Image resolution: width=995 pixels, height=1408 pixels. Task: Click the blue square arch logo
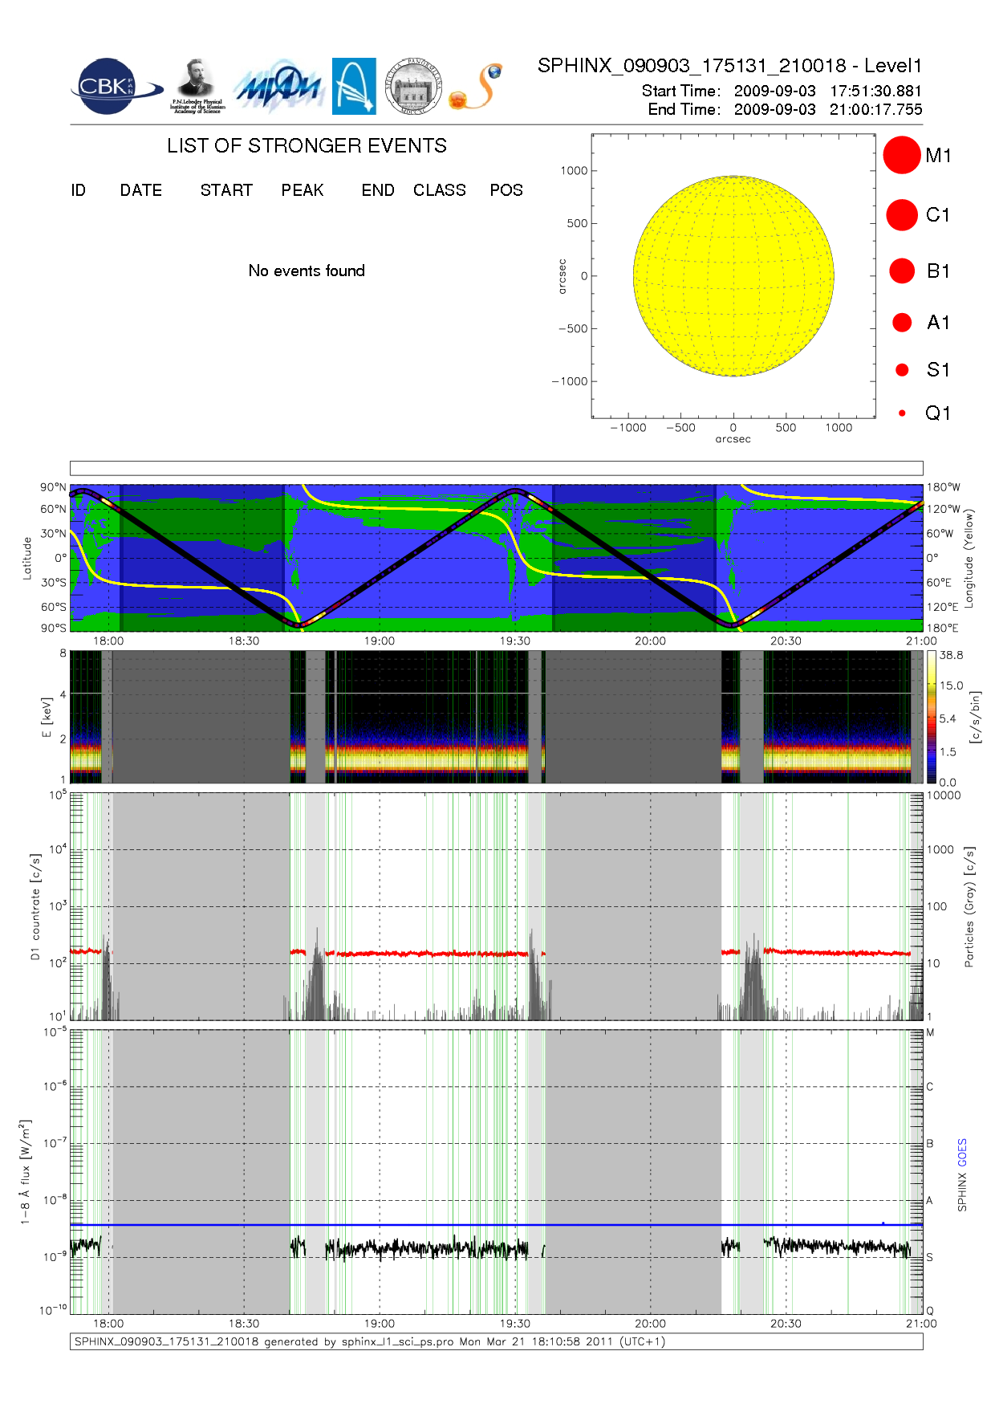(x=354, y=86)
